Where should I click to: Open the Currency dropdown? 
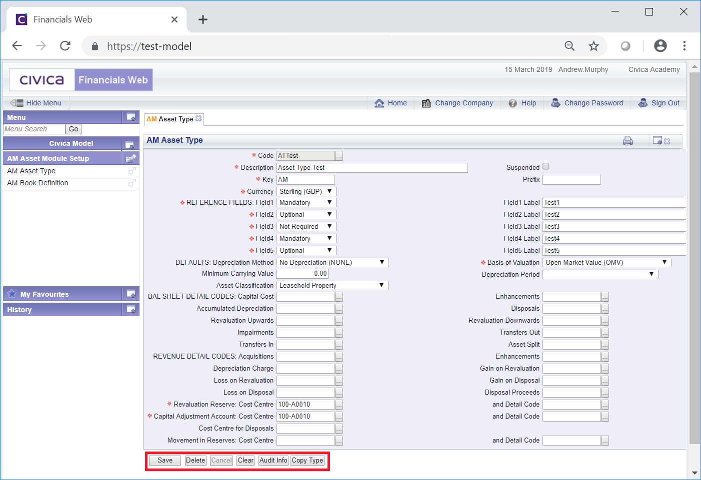pos(306,191)
